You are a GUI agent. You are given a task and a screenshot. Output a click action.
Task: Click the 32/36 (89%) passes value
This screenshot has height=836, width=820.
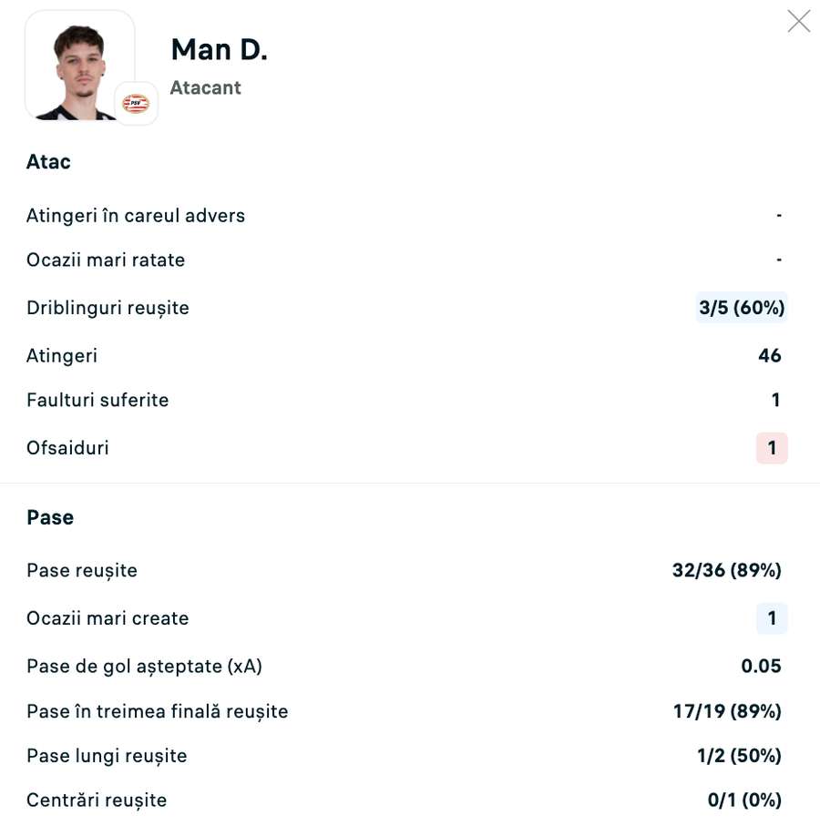727,571
